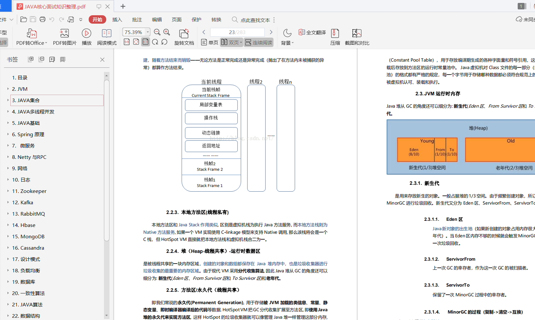
Task: Collapse all bookmarks icon
Action: point(41,59)
